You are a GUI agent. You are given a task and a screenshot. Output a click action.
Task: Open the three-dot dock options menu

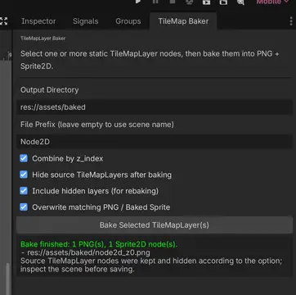pyautogui.click(x=291, y=21)
